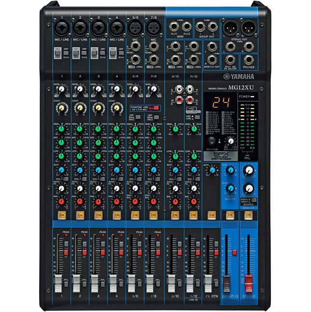This screenshot has width=311, height=312.
Task: Click channel 3 PFL button
Action: [x=103, y=284]
